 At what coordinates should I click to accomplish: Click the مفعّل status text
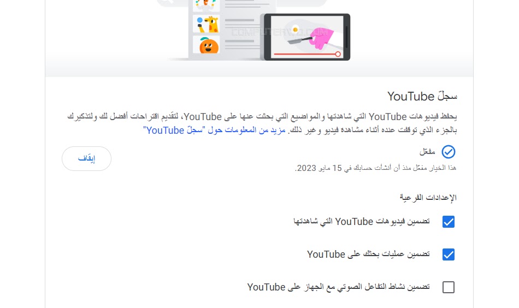pyautogui.click(x=427, y=152)
